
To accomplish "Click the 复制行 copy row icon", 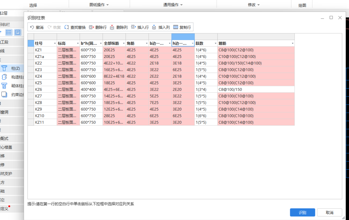I will click(176, 27).
